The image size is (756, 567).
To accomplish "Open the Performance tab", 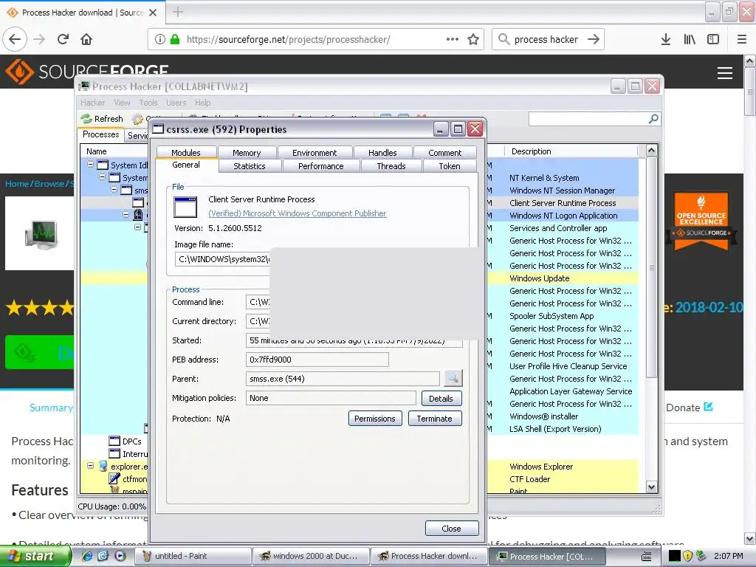I will pos(320,166).
